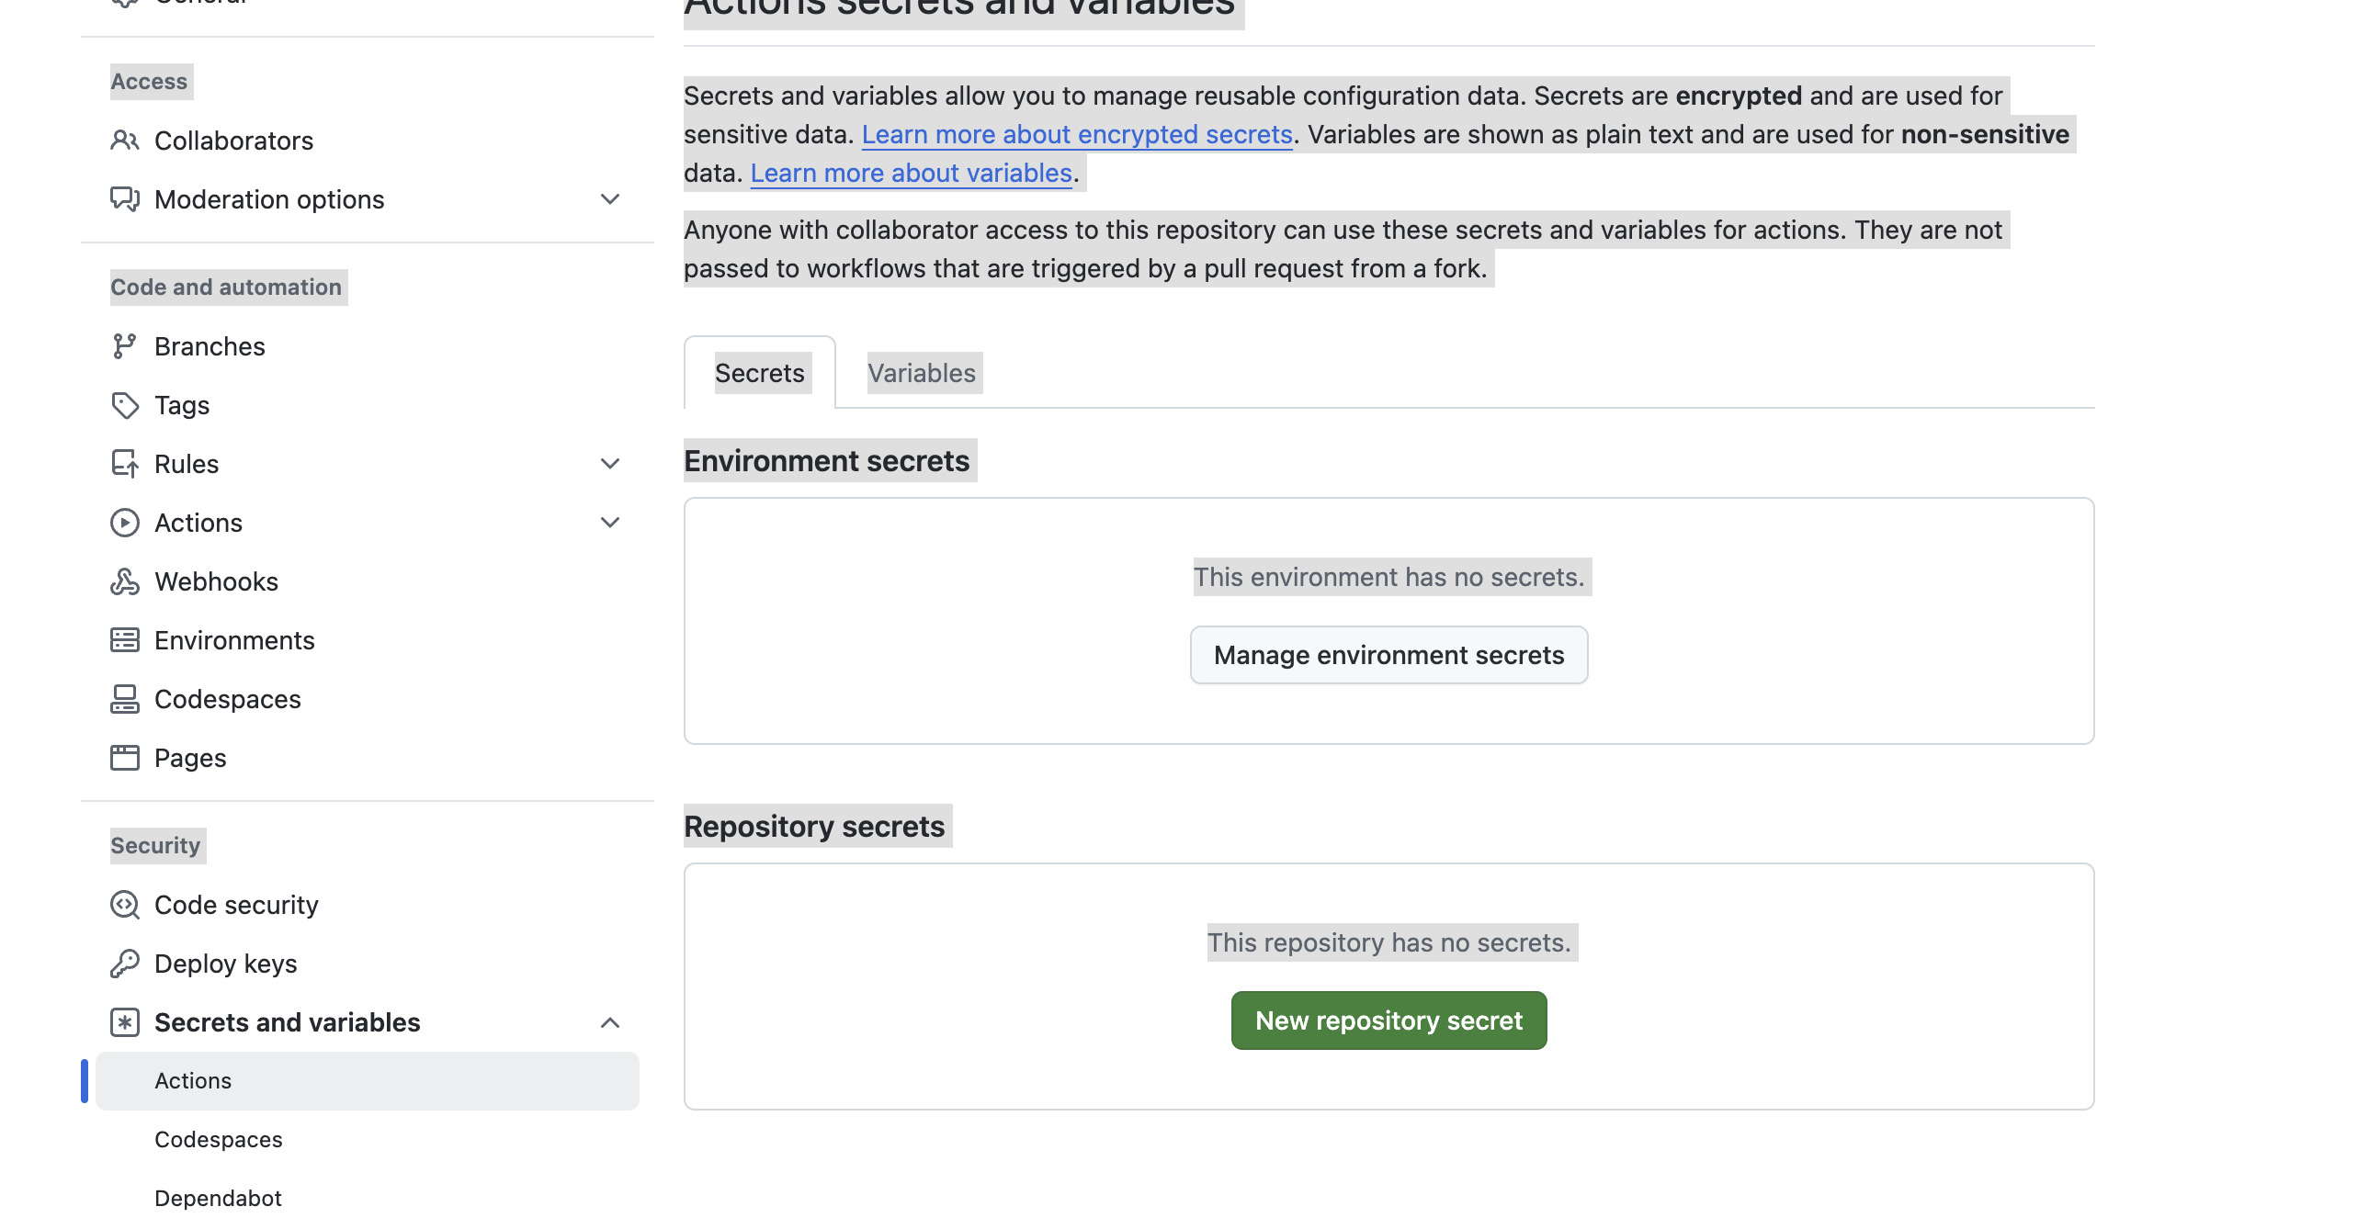Click the Access section header
Screen dimensions: 2380x1229
149,81
